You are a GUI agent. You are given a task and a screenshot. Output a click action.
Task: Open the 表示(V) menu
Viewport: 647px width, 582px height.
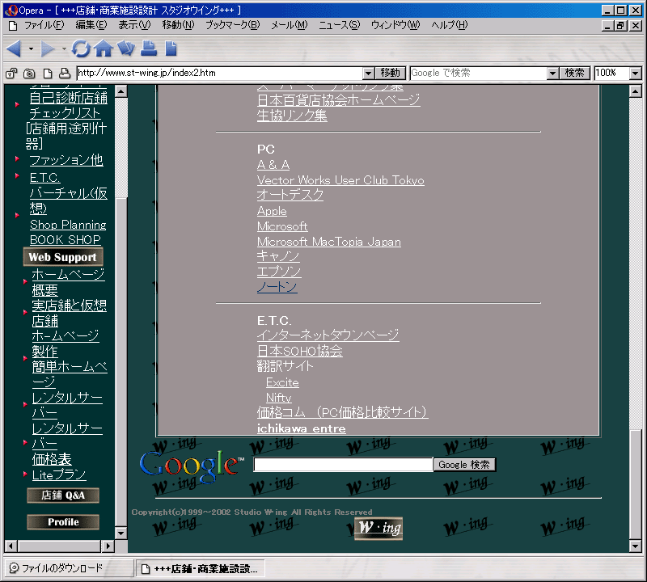coord(134,25)
